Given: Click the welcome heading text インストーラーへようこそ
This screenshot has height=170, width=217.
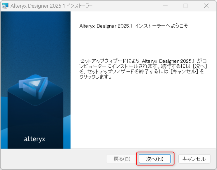Looking at the screenshot, I should pyautogui.click(x=161, y=26).
